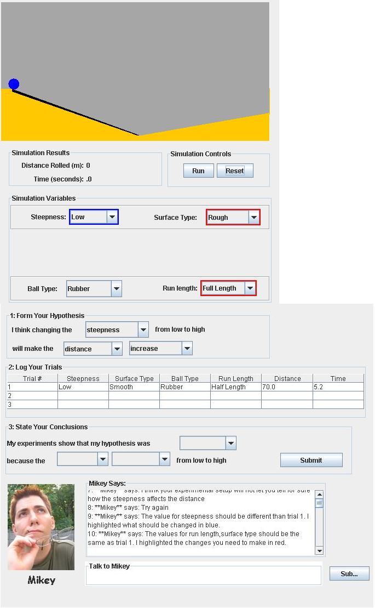Screen dimensions: 375x608
Task: Open the Surface Type dropdown showing Rough
Action: point(233,218)
